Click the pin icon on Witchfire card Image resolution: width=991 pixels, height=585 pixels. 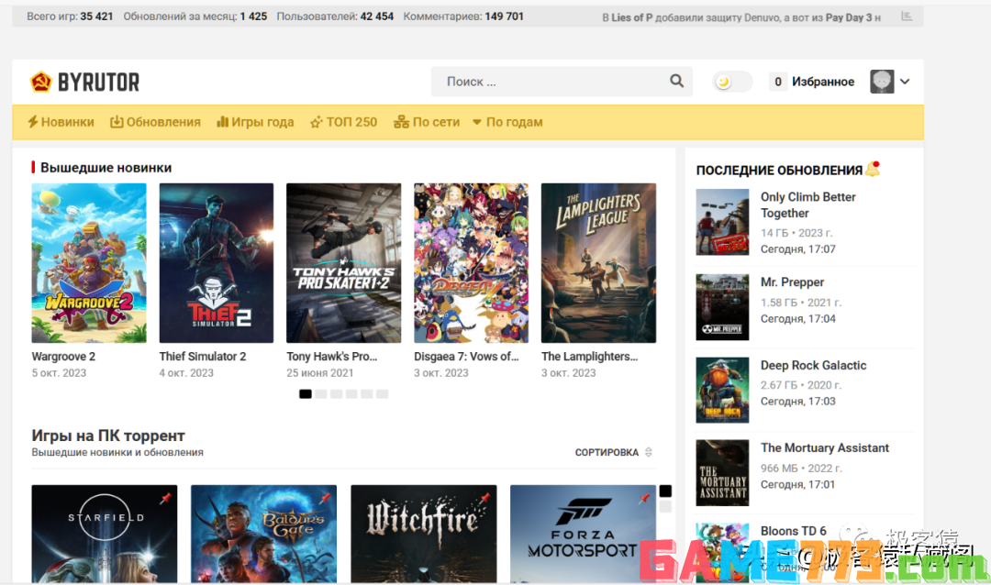coord(484,499)
